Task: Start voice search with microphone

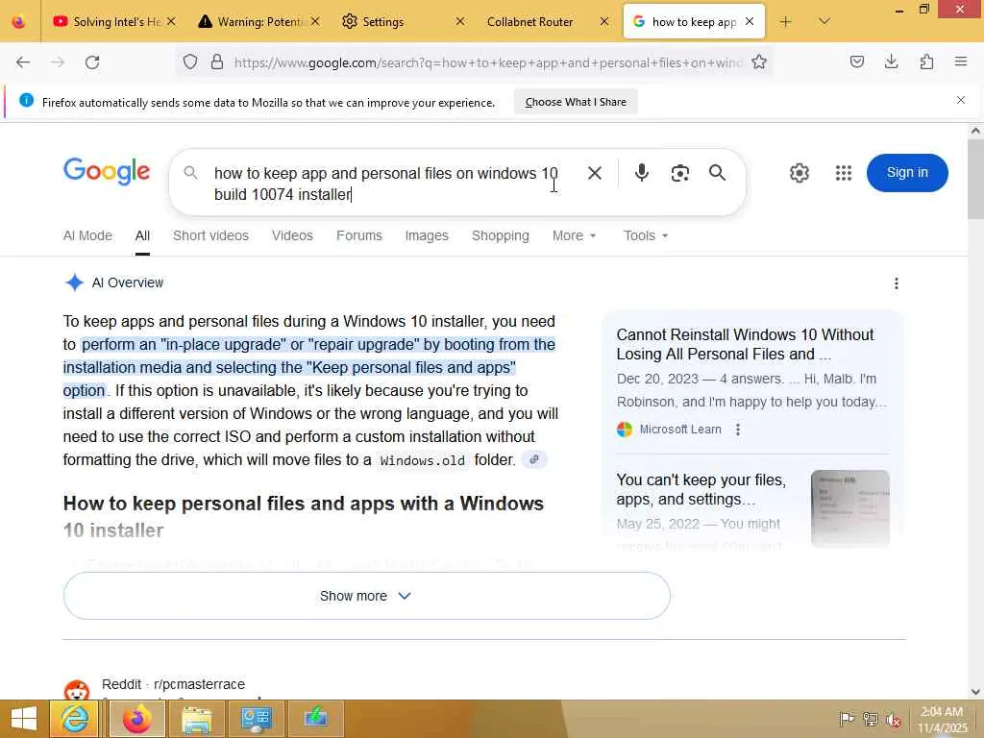Action: click(641, 173)
